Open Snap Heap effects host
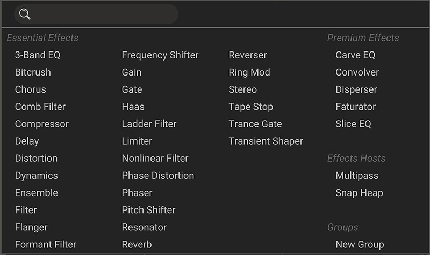Image resolution: width=430 pixels, height=255 pixels. point(359,193)
